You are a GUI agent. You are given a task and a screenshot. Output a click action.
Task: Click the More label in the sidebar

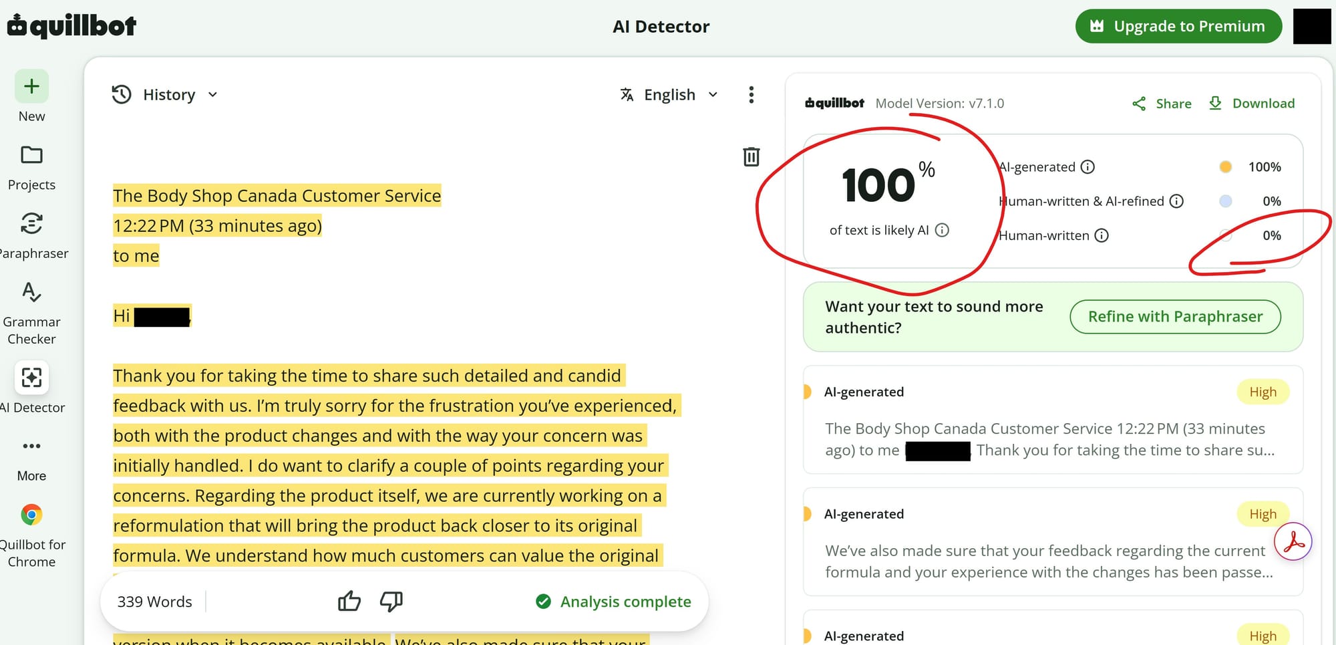31,476
